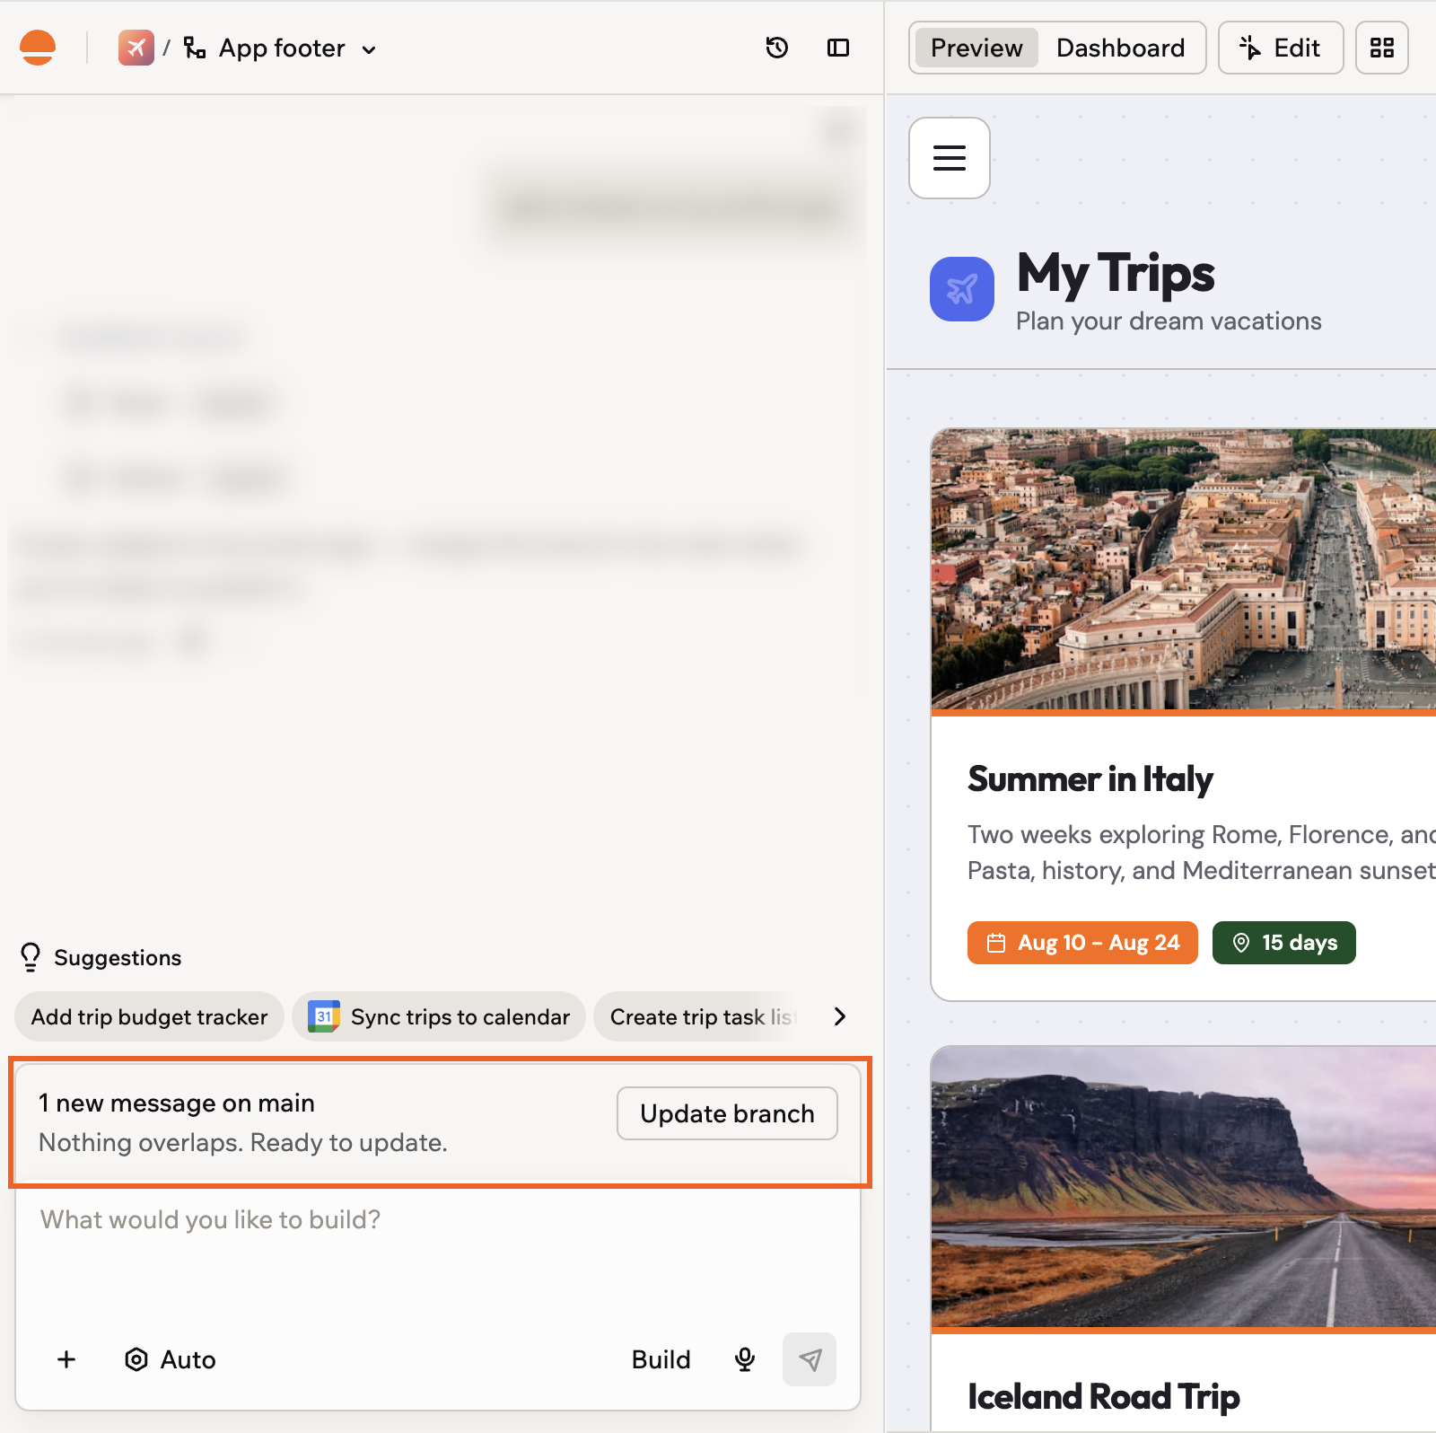Image resolution: width=1436 pixels, height=1433 pixels.
Task: Select Sync trips to calendar suggestion
Action: click(x=439, y=1016)
